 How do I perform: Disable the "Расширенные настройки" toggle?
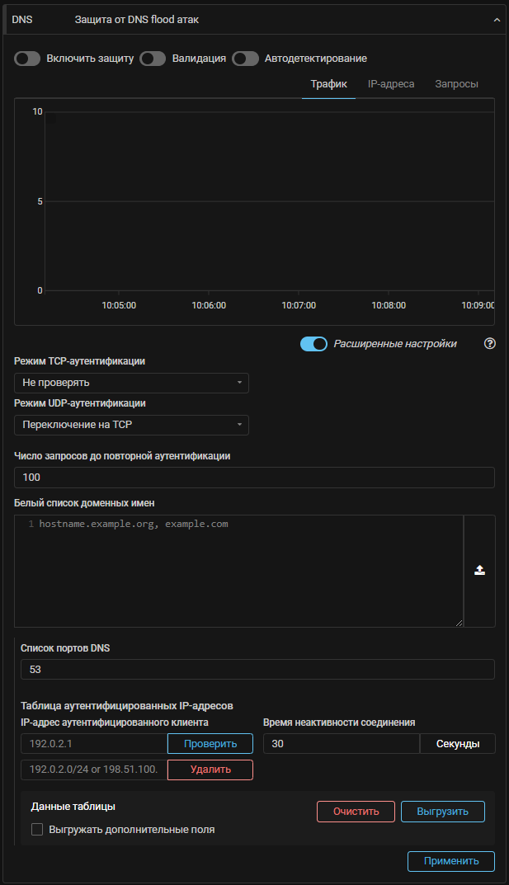coord(313,344)
